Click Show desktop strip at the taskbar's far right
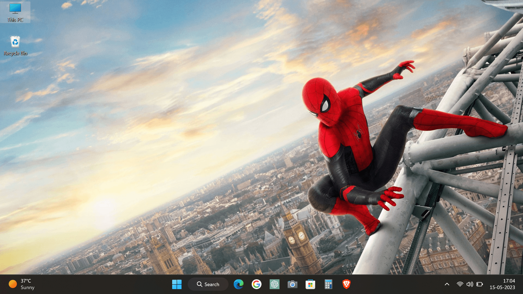The width and height of the screenshot is (523, 294). pos(522,284)
